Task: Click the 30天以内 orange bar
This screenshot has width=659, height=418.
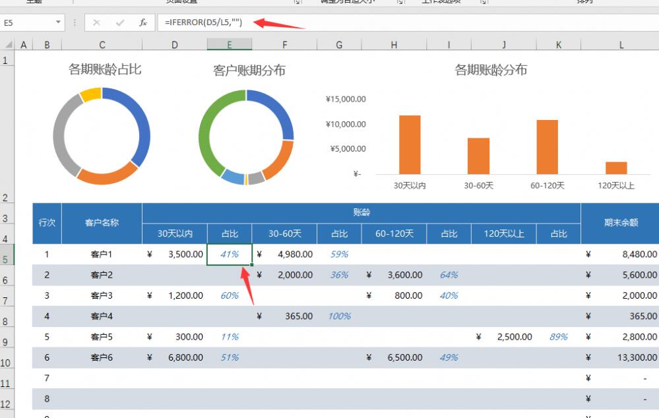Action: click(410, 144)
